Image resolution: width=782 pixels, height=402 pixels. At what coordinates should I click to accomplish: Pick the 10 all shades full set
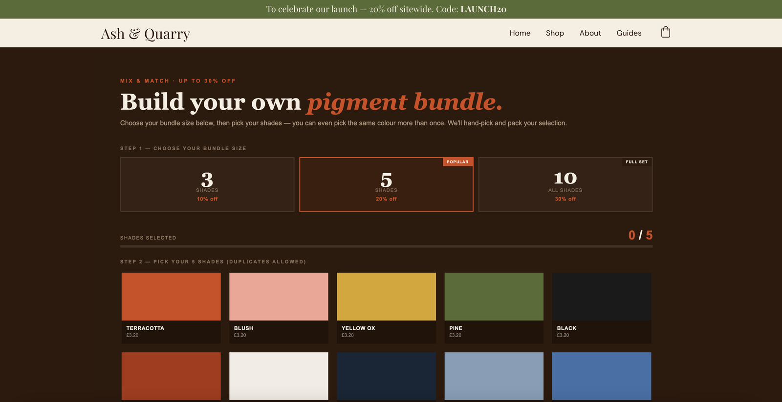[x=565, y=184]
